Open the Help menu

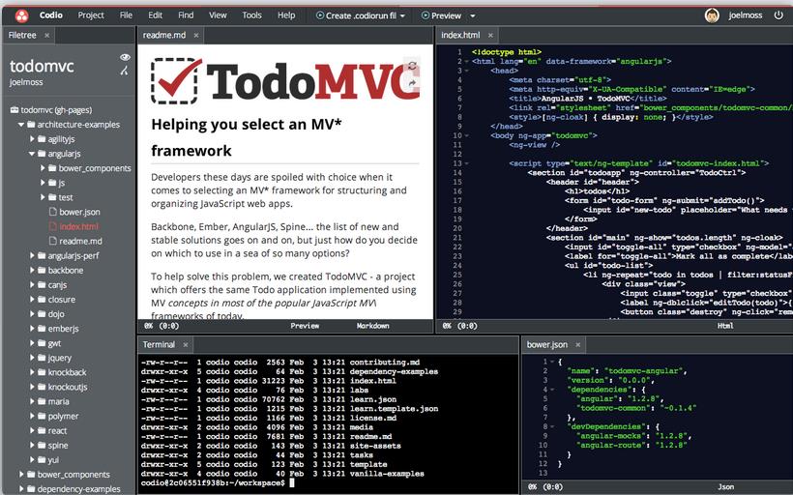tap(286, 15)
